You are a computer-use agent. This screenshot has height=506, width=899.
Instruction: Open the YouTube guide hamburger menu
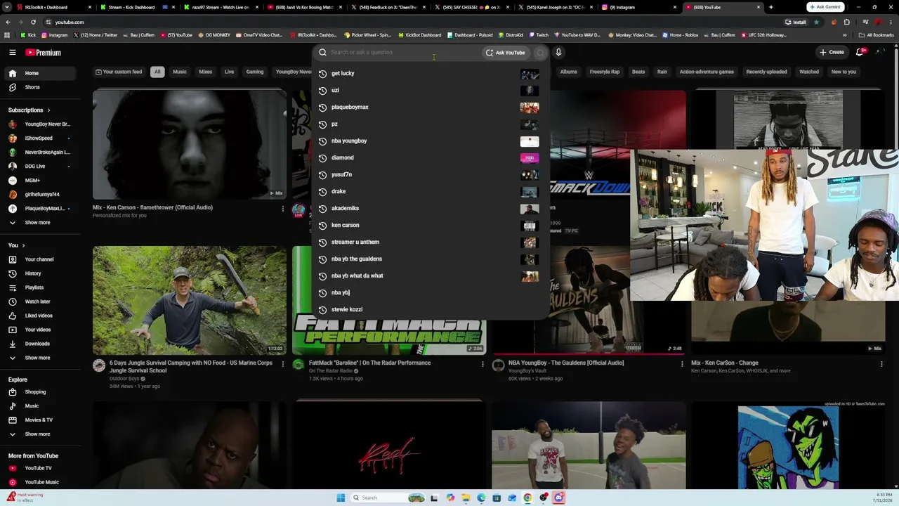click(x=13, y=52)
